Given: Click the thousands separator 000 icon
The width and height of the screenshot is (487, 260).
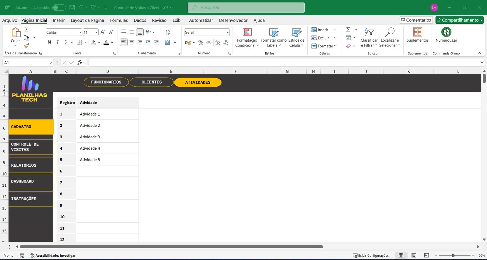Looking at the screenshot, I should [x=209, y=43].
